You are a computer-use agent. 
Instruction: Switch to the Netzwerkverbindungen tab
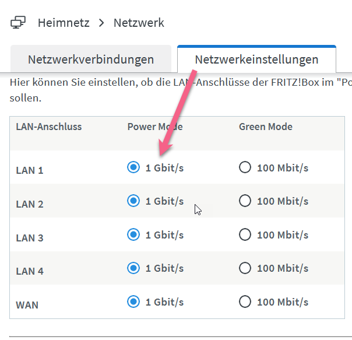(91, 59)
